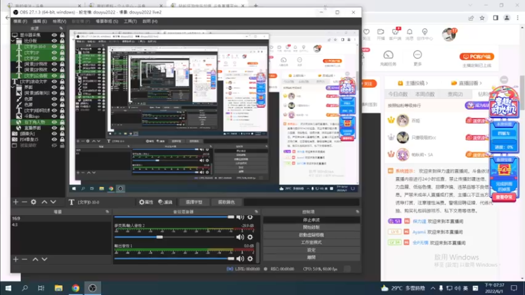This screenshot has width=525, height=295.
Task: Switch to 贵宾(2) tab
Action: (x=455, y=94)
